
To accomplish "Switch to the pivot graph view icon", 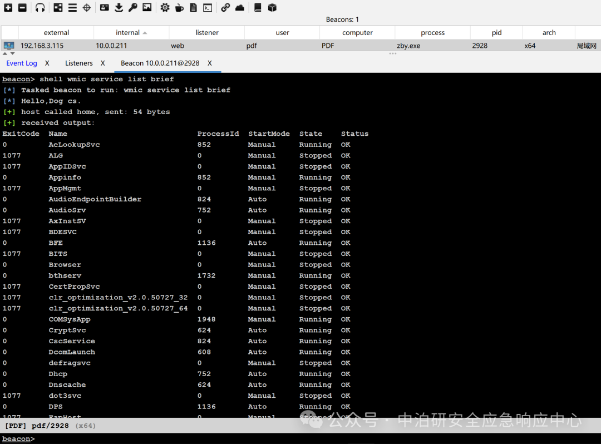I will 58,8.
